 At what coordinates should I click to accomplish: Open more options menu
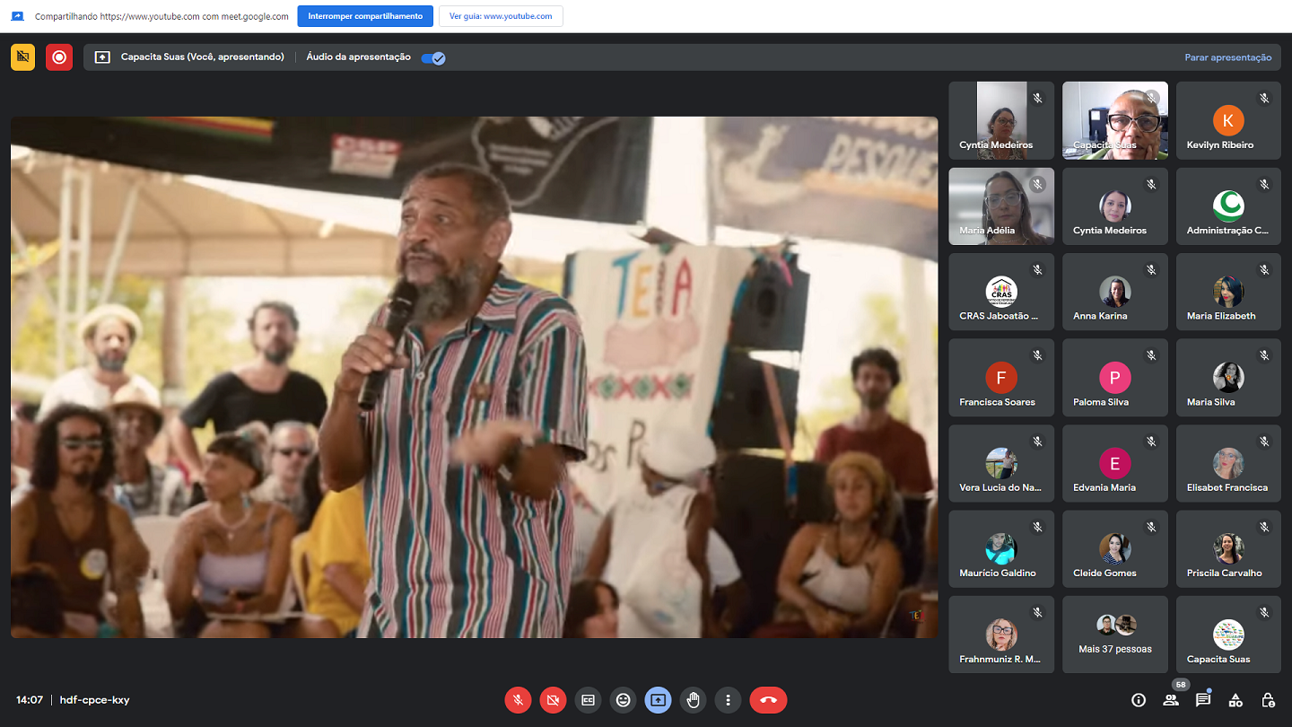(x=728, y=700)
